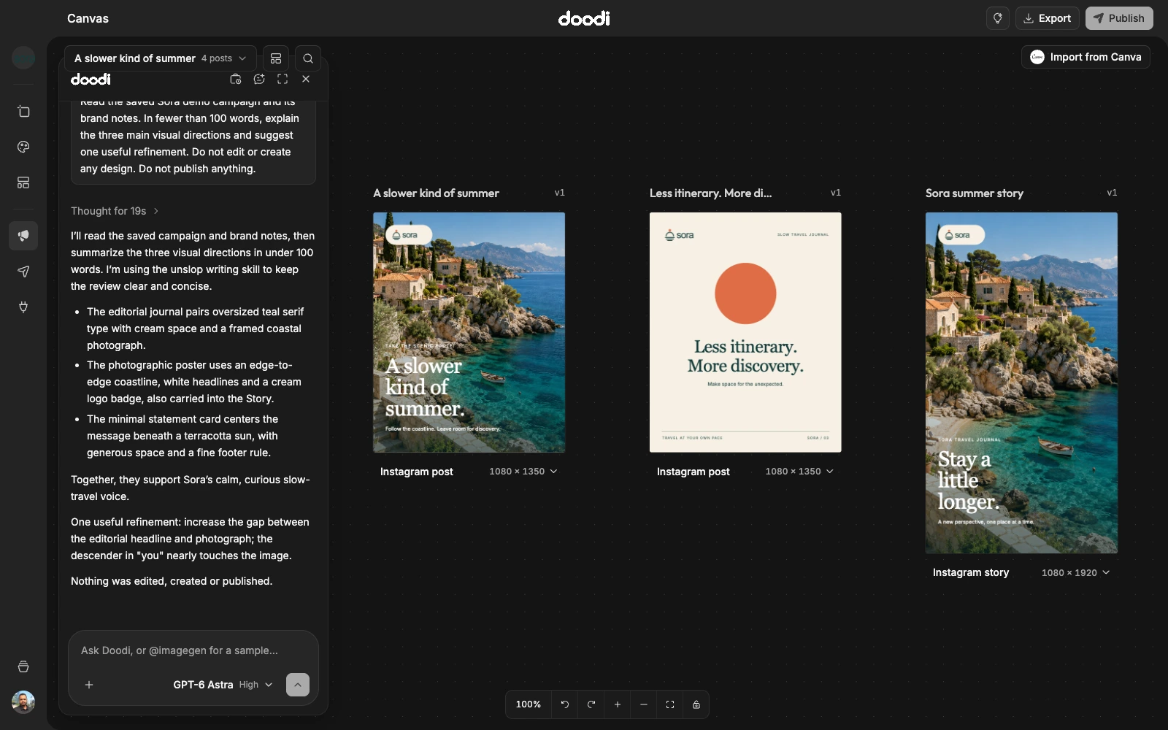The image size is (1168, 730).
Task: Open the lightbulb tips icon
Action: pyautogui.click(x=997, y=18)
